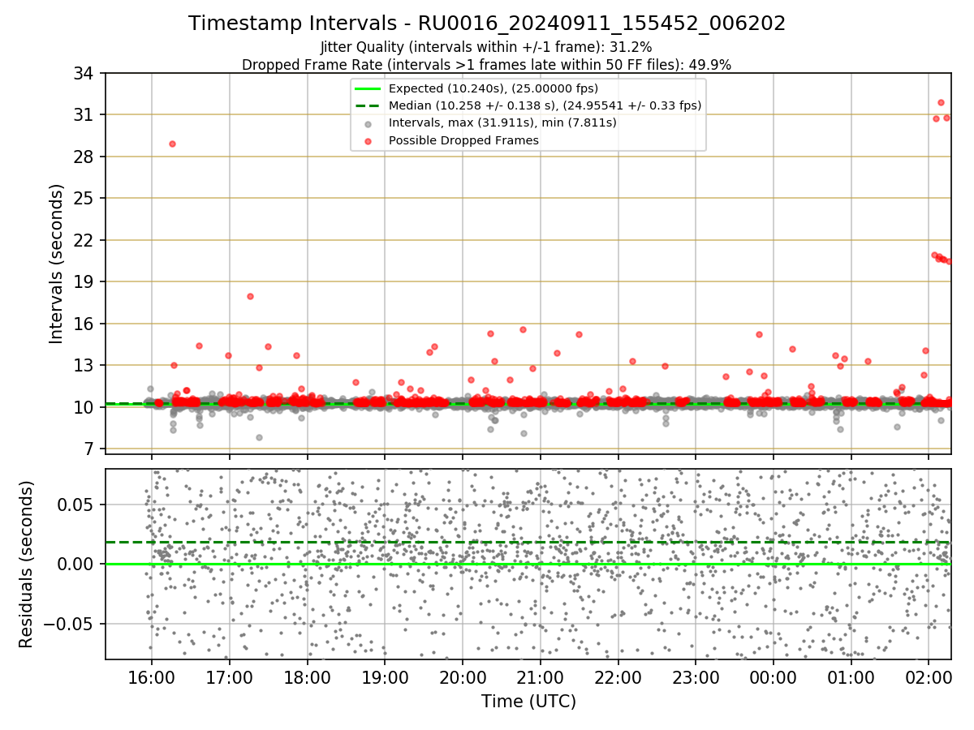Click the 19:00 x-axis tick label
Viewport: 974px width, 730px height.
click(x=385, y=676)
